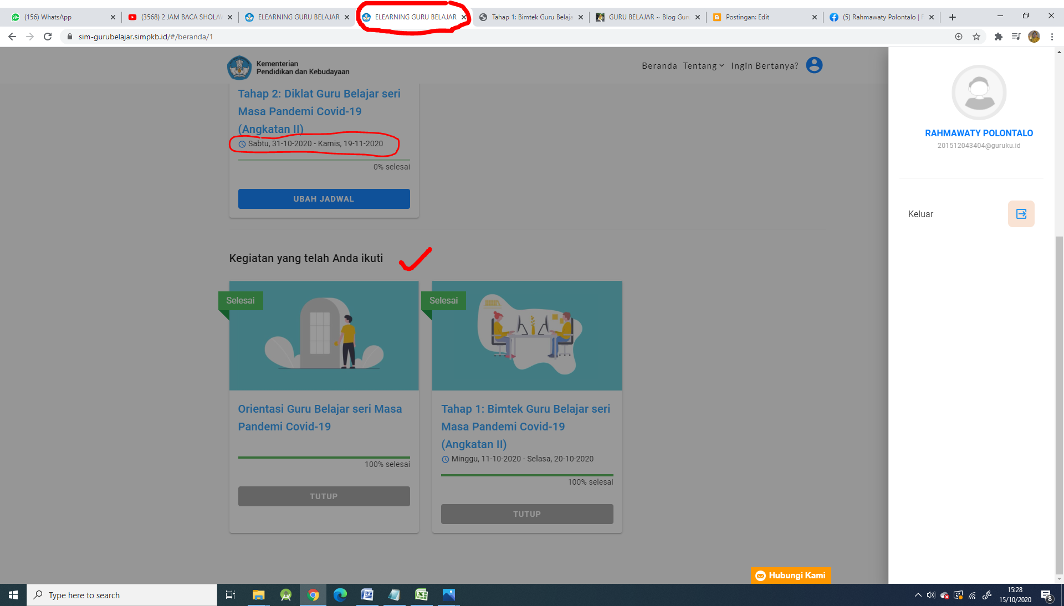Click the 201512043404@guruku.id email text
This screenshot has height=606, width=1064.
[979, 146]
